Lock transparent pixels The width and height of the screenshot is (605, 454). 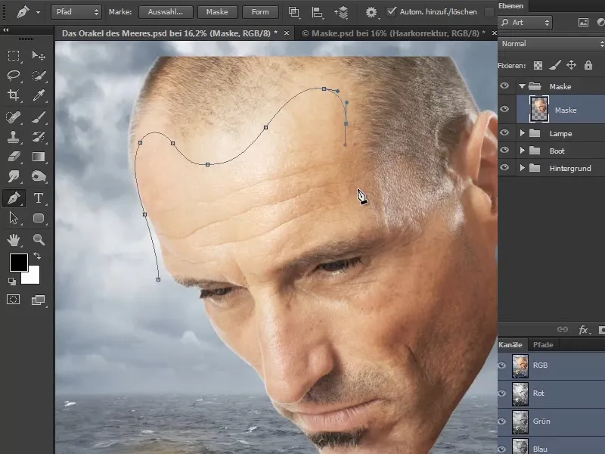pos(538,65)
